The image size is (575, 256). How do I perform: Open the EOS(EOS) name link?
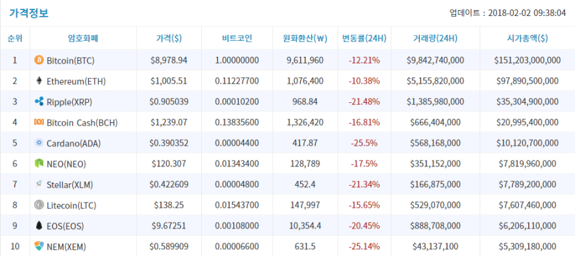click(66, 227)
